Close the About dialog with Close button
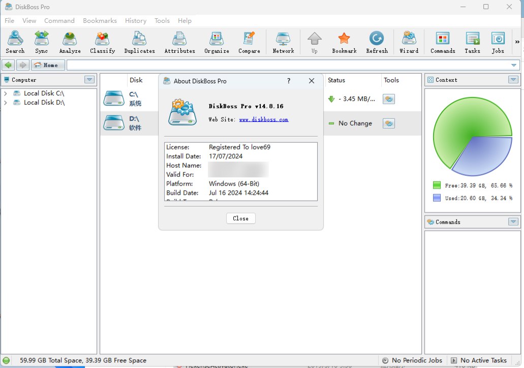 [x=240, y=218]
